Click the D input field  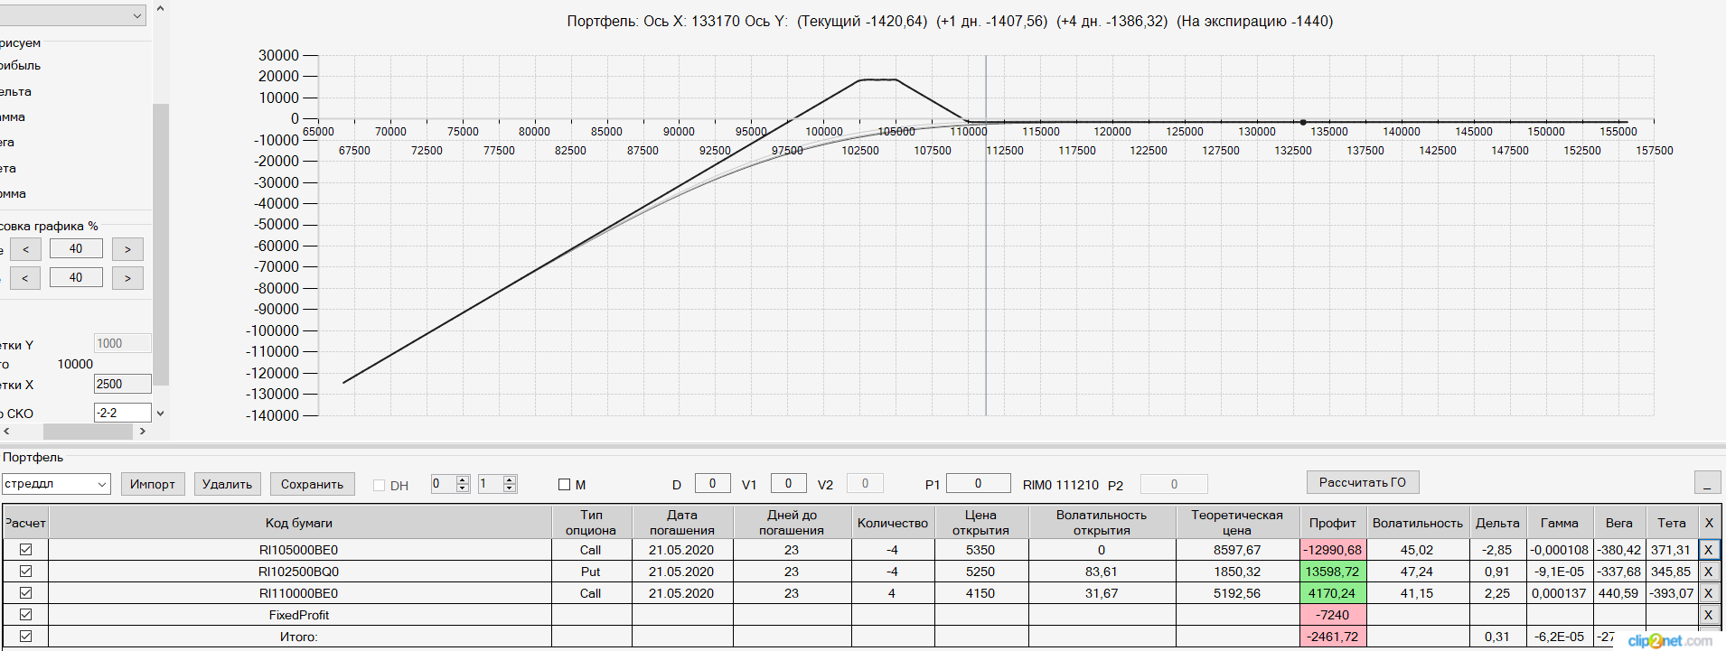pyautogui.click(x=713, y=484)
